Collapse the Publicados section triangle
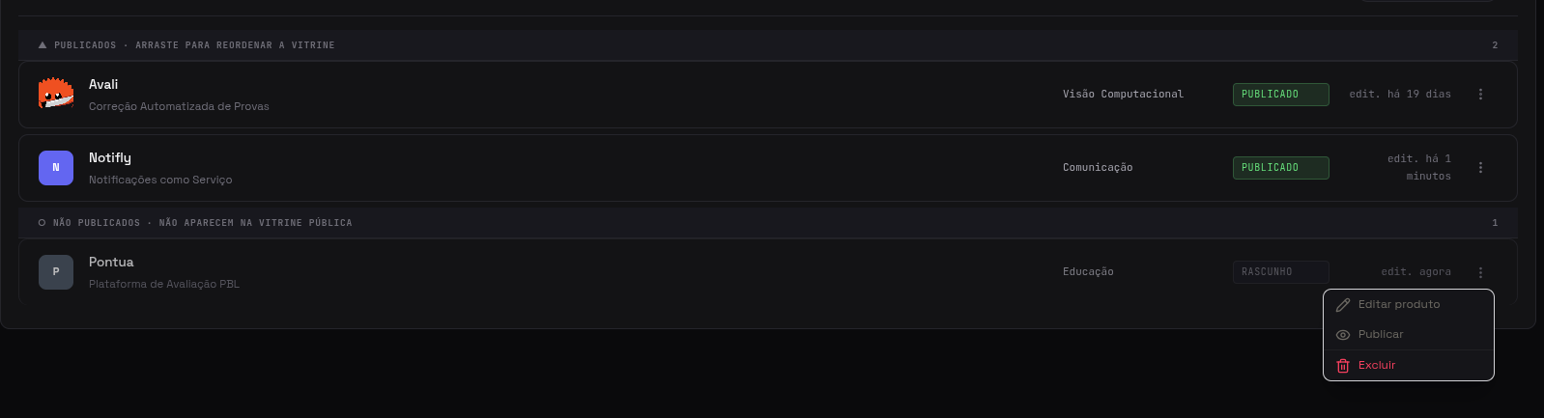This screenshot has width=1544, height=418. click(43, 45)
